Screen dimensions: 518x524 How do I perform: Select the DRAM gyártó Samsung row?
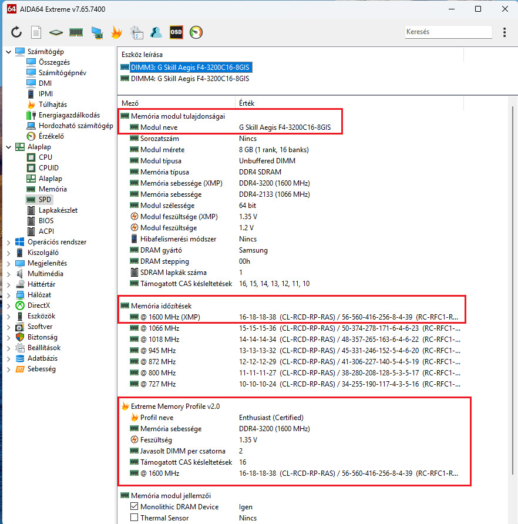290,250
